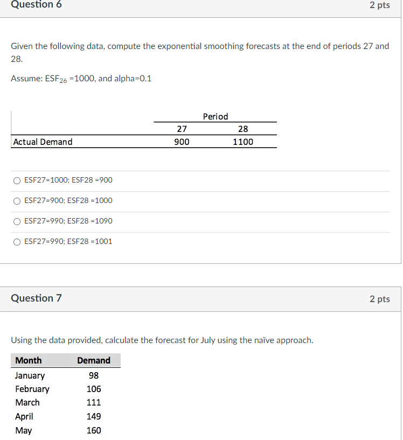Select the Period column header
403x440 pixels.
215,116
